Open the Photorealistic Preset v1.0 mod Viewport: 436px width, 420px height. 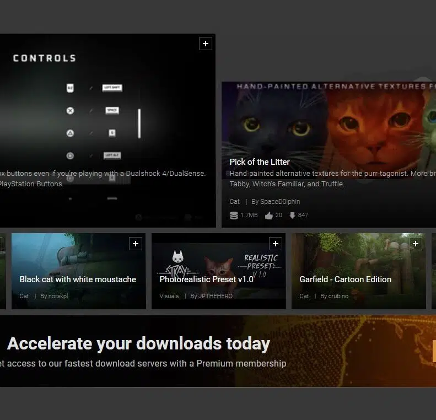pyautogui.click(x=206, y=279)
